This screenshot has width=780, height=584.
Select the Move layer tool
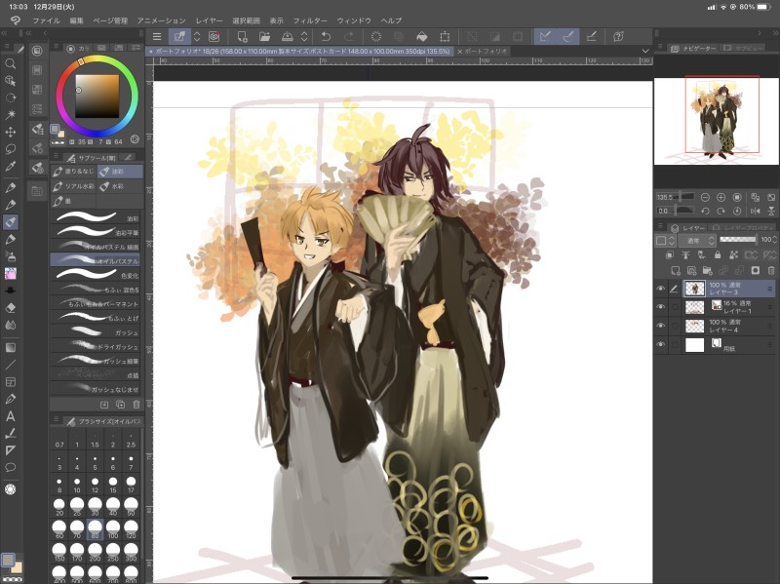[10, 132]
